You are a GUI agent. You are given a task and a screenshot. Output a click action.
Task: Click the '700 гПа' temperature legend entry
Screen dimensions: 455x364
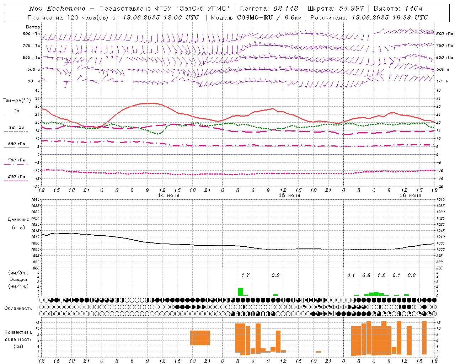17,160
